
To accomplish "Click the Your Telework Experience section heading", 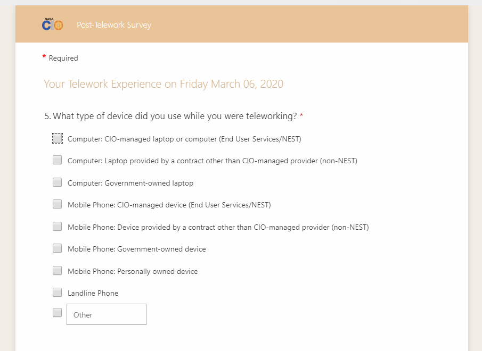I will coord(164,84).
